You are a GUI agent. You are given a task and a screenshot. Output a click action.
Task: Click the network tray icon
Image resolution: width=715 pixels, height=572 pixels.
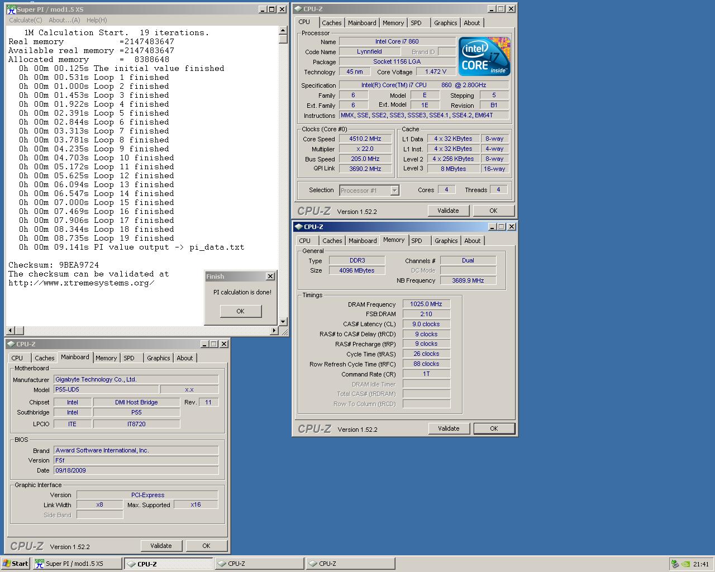675,564
